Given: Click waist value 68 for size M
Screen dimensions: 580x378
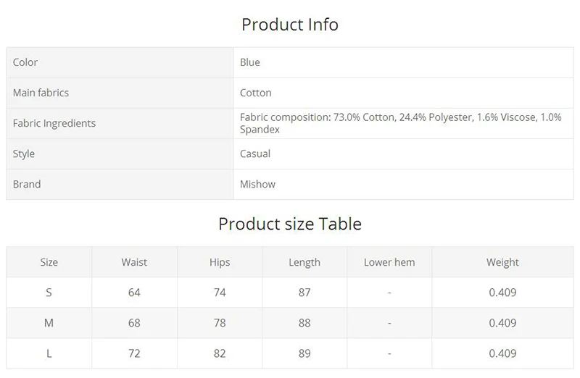Looking at the screenshot, I should [x=134, y=323].
